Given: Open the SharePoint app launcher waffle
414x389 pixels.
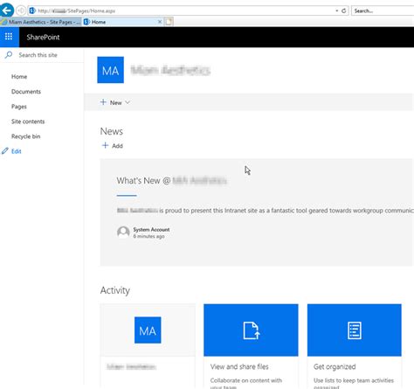Looking at the screenshot, I should point(9,37).
